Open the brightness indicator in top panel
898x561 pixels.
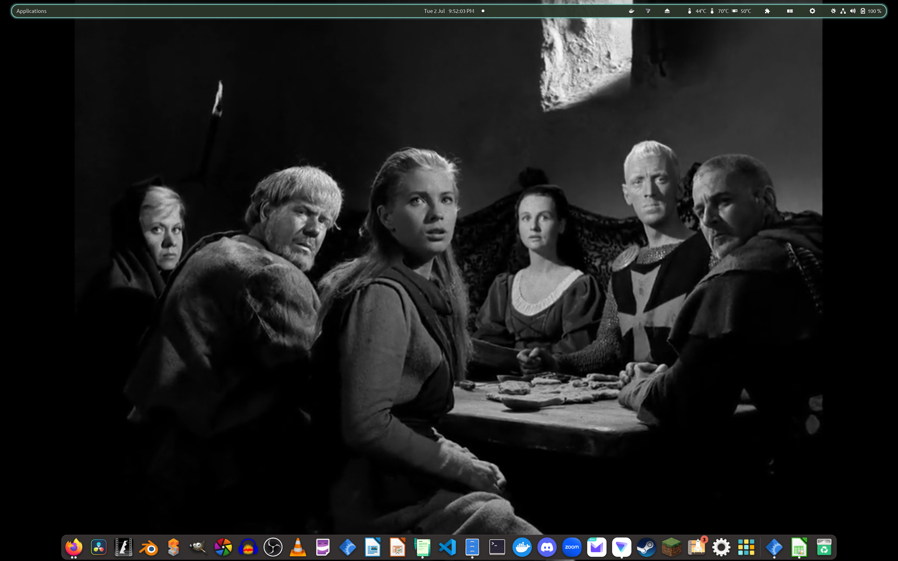[833, 11]
